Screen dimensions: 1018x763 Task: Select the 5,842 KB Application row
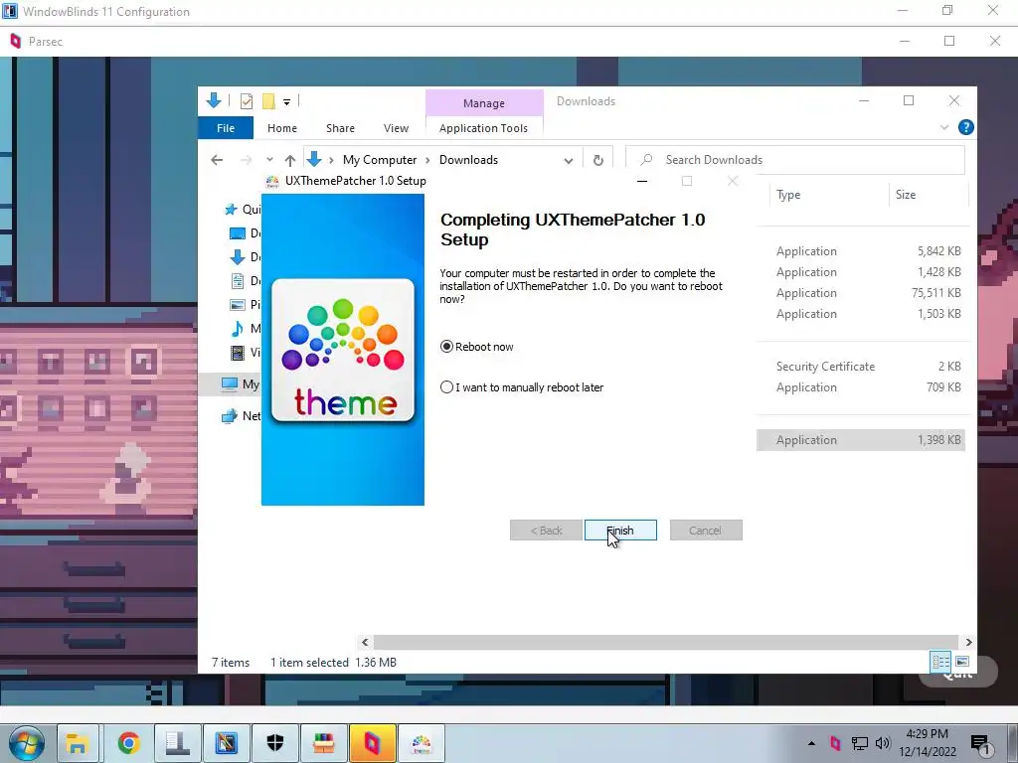[x=861, y=251]
